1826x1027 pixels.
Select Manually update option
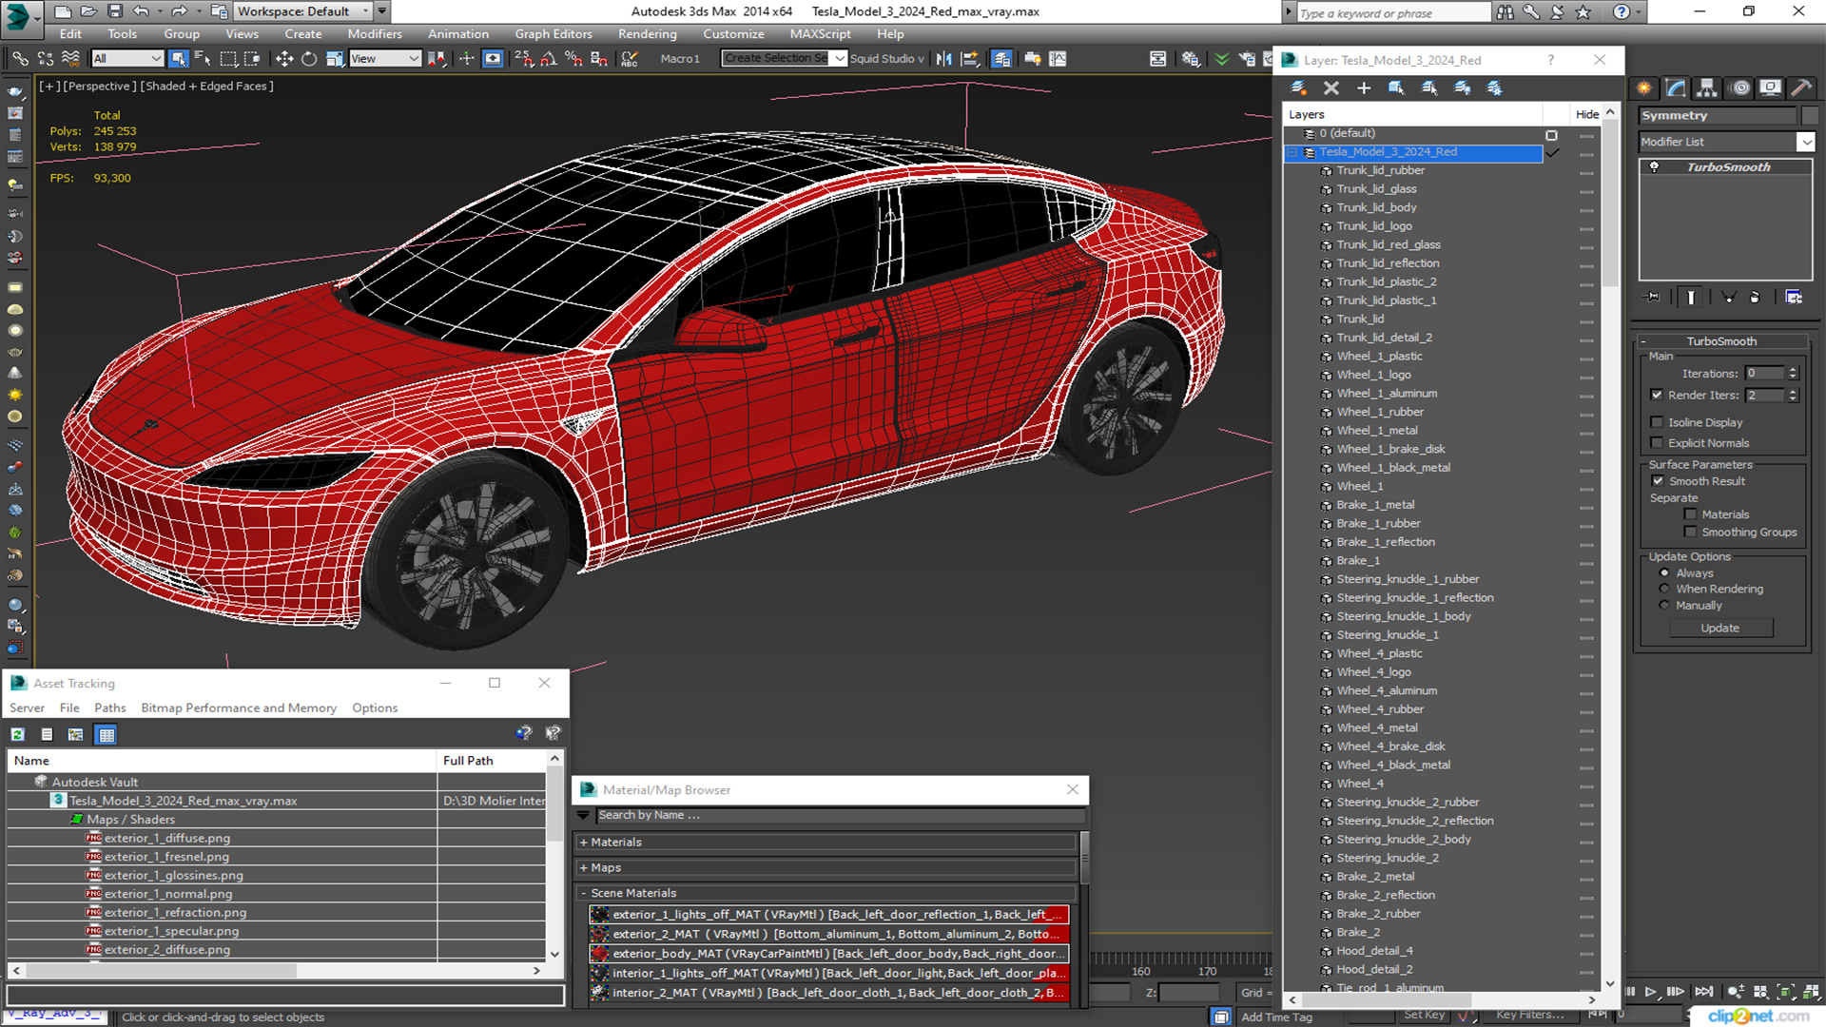point(1664,606)
